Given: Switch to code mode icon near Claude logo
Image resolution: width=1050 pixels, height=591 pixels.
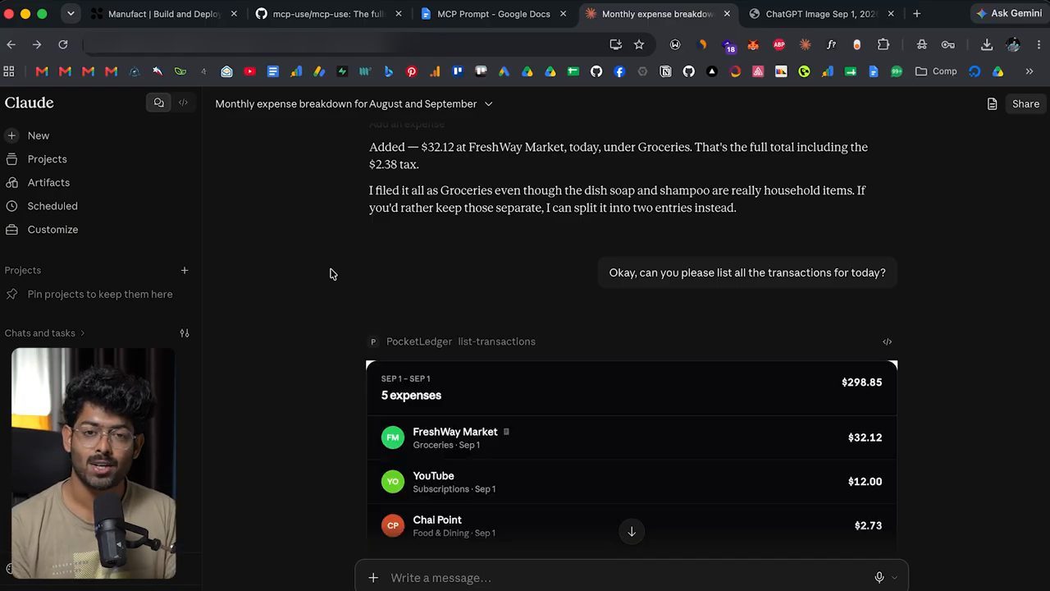Looking at the screenshot, I should 183,103.
